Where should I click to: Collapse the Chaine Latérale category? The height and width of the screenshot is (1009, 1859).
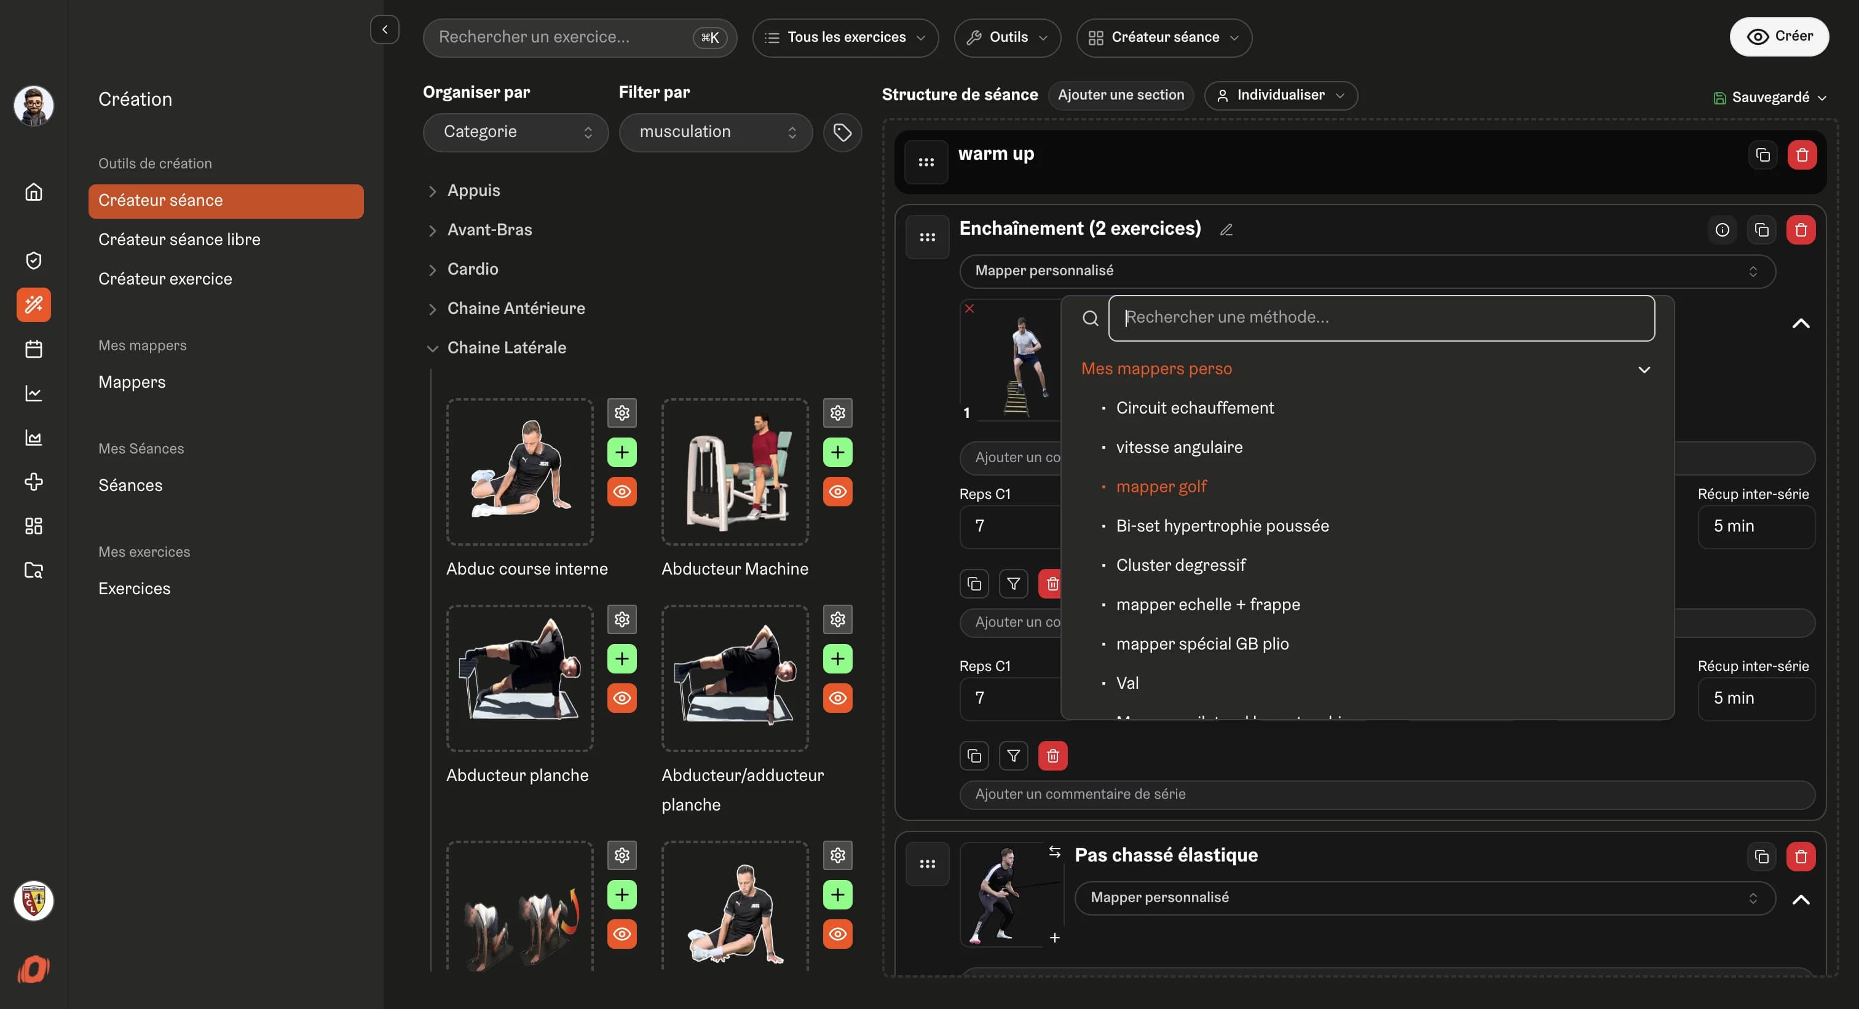[505, 348]
